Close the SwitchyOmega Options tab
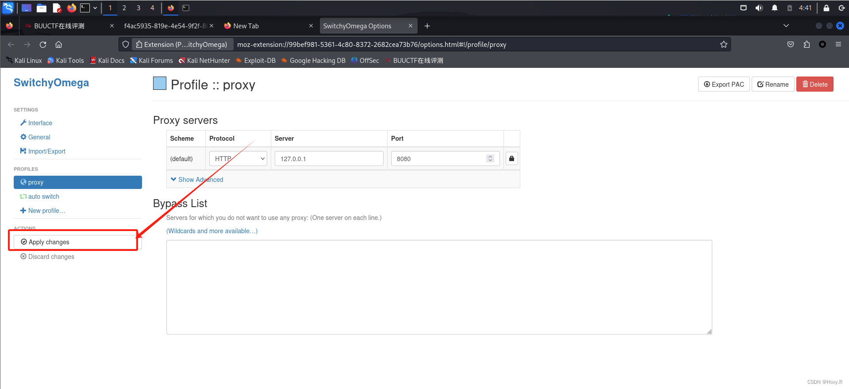This screenshot has height=389, width=849. 411,26
